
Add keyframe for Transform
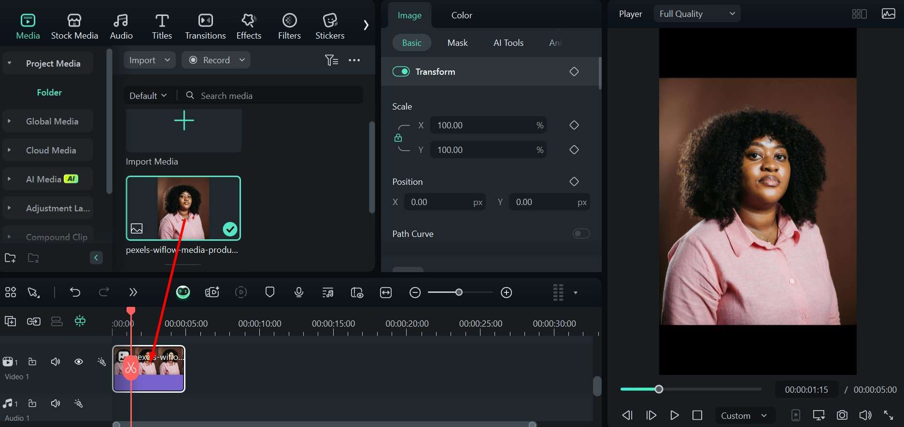(x=574, y=71)
